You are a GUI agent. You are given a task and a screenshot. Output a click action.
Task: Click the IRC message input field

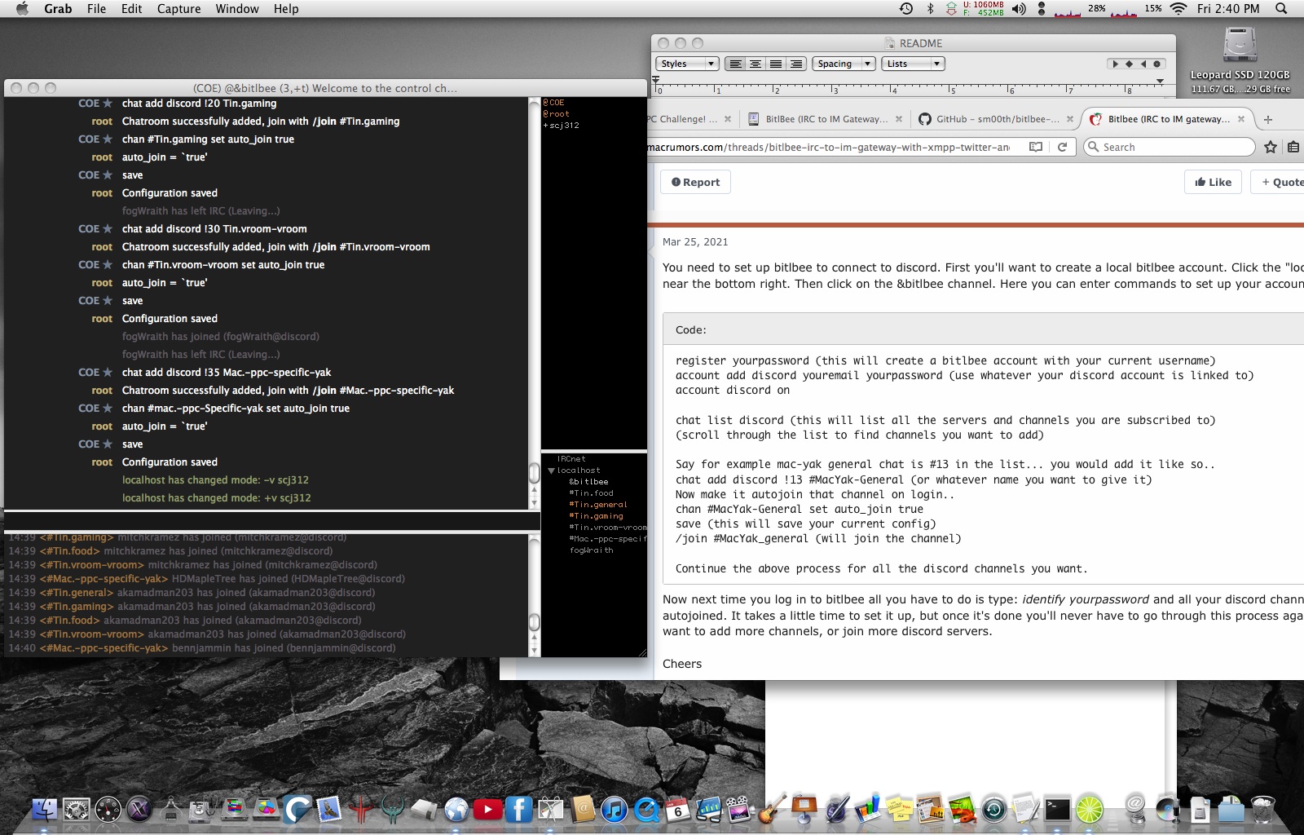click(271, 522)
